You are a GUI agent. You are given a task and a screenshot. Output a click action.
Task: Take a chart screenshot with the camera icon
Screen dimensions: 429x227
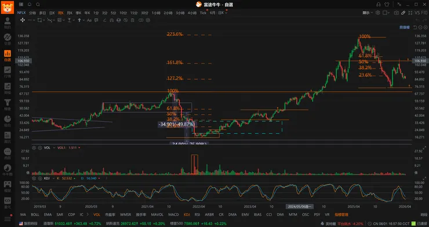[x=396, y=13]
